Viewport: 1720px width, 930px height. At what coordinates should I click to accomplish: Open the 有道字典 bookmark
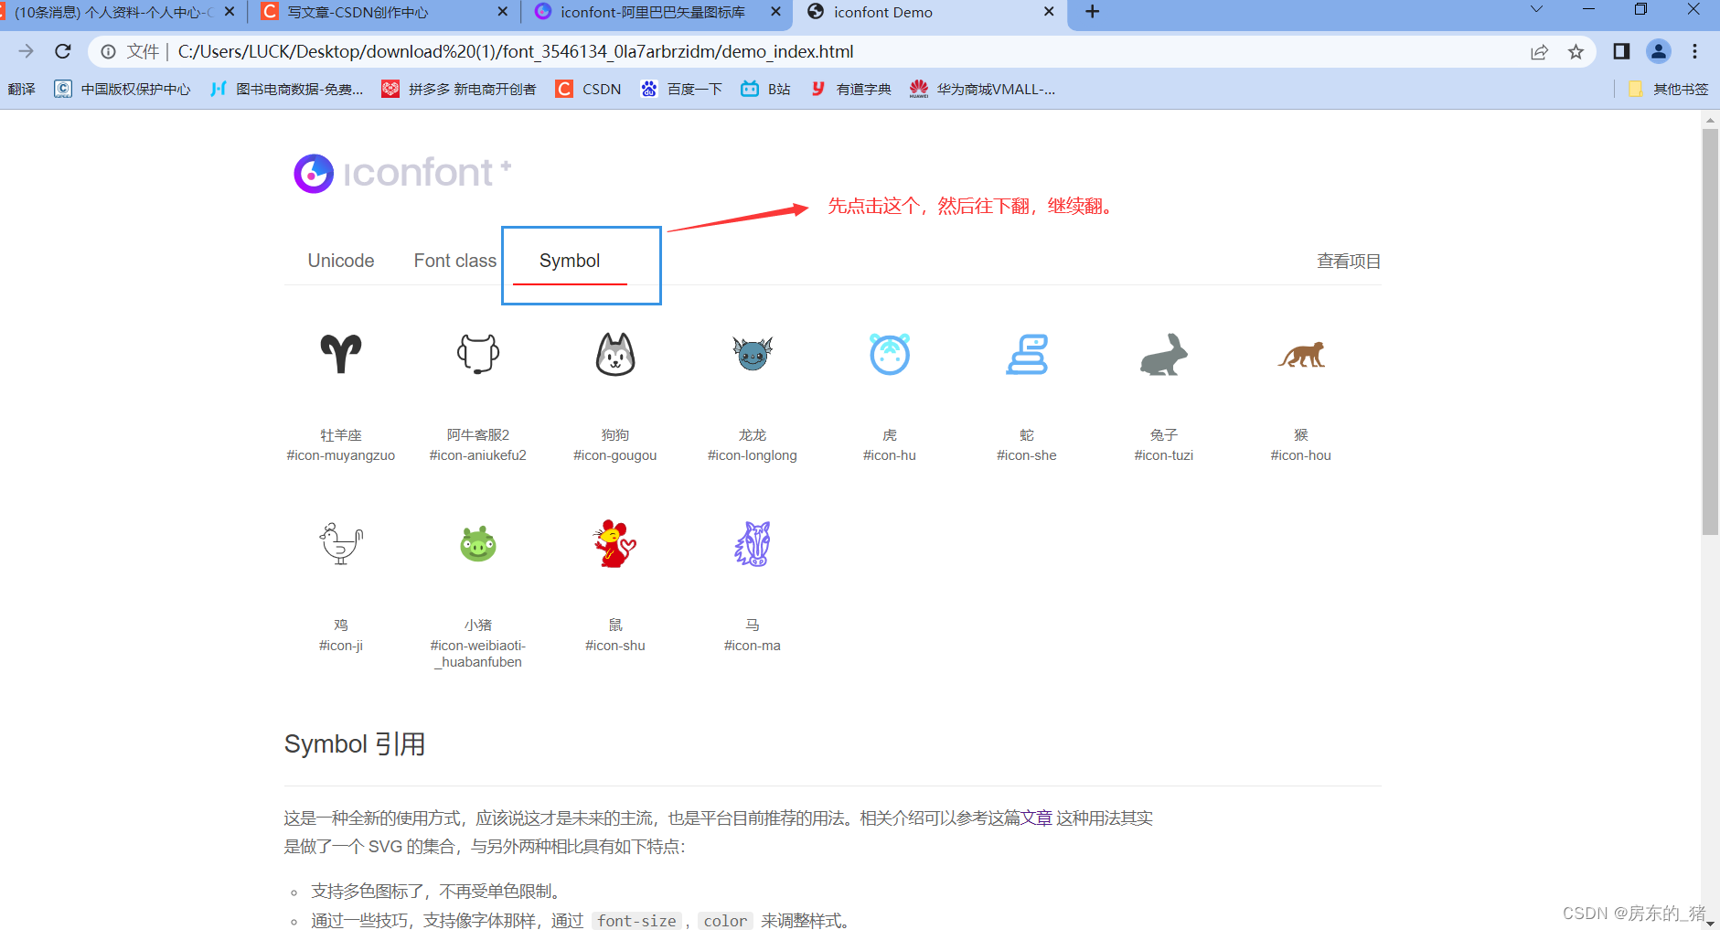coord(850,89)
